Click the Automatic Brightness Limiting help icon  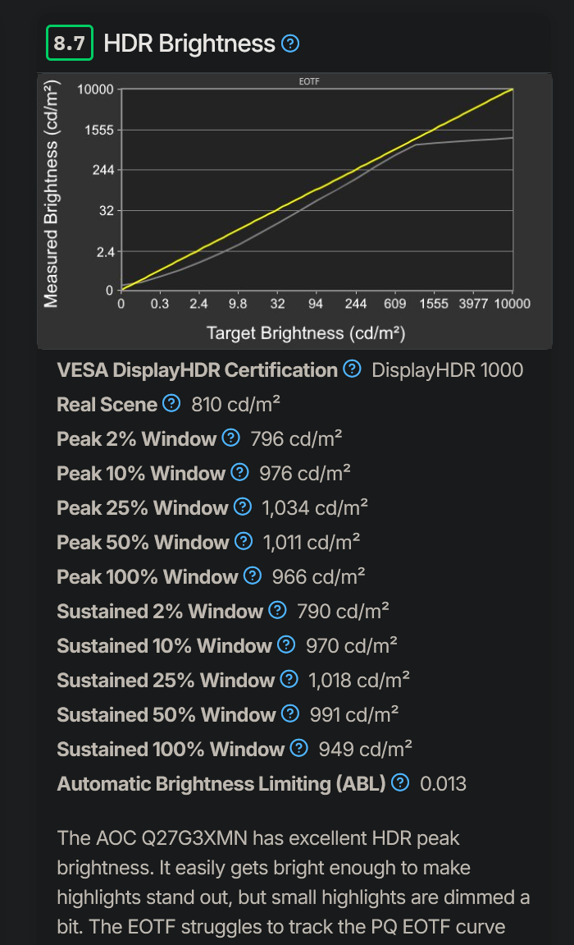[x=399, y=783]
